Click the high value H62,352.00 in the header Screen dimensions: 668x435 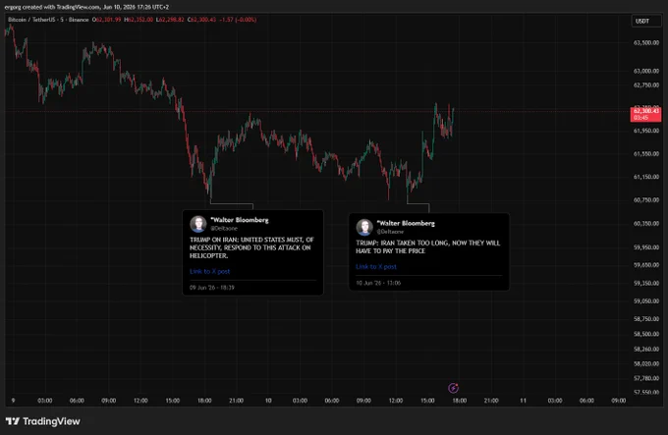pyautogui.click(x=139, y=20)
